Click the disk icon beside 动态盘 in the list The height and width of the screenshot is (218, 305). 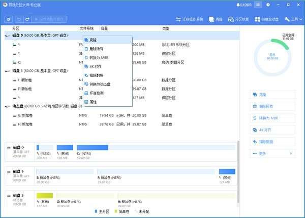coord(8,106)
